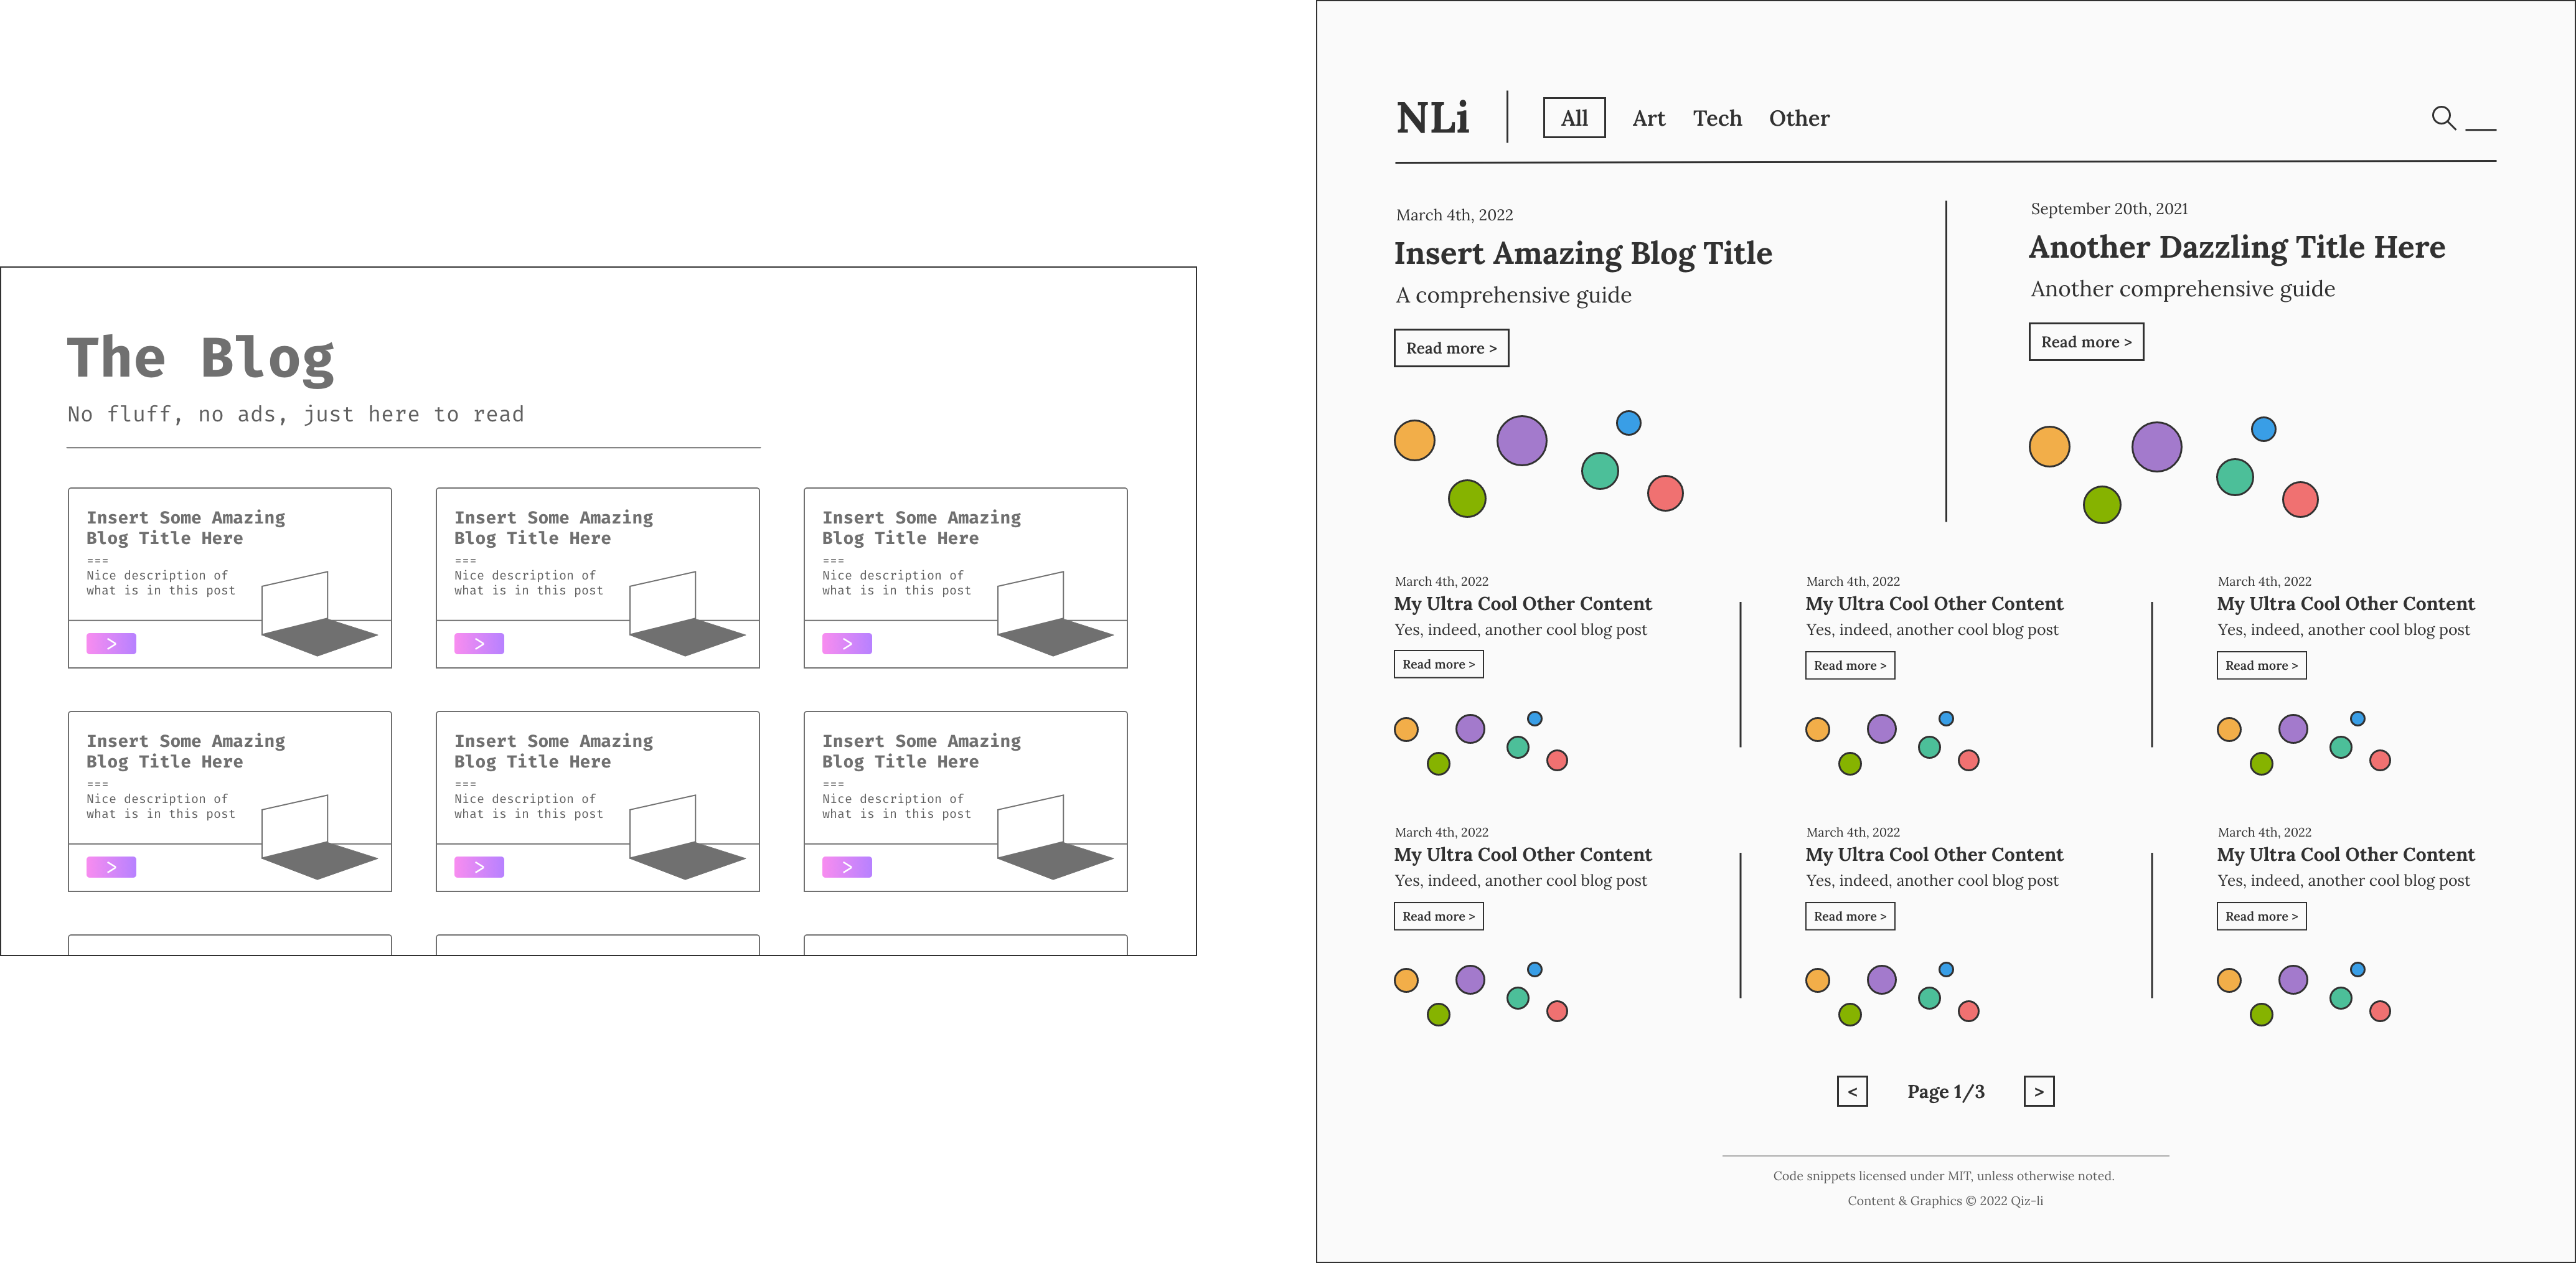
Task: Go to previous page with "<" button
Action: coord(1852,1091)
